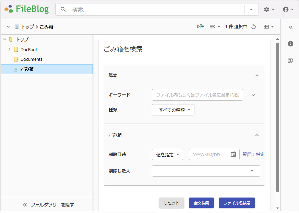The width and height of the screenshot is (299, 213).
Task: Open the selection list menu icon
Action: click(215, 27)
